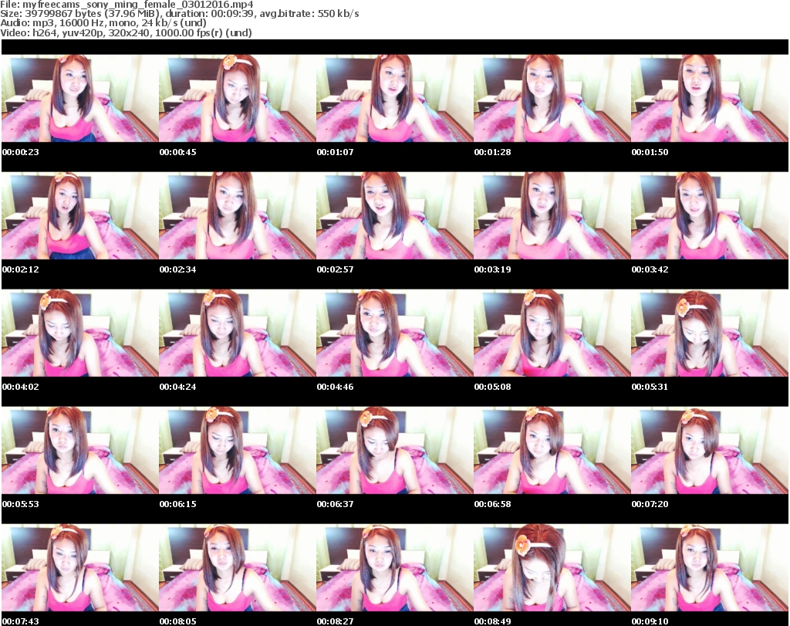
Task: Select the 00:00:45 timestamp text
Action: 178,152
